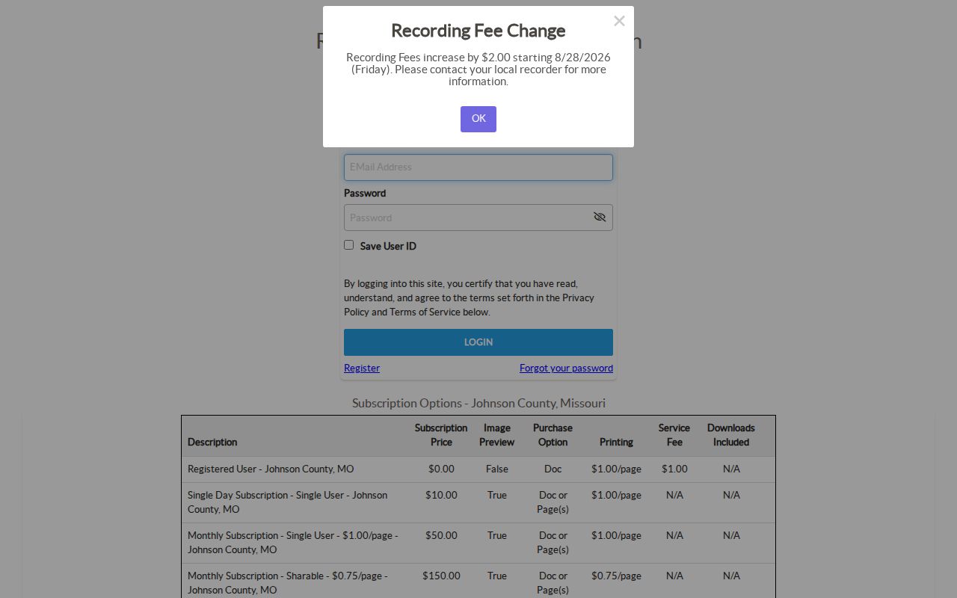Select the Recording Fee Change heading
957x598 pixels.
point(478,31)
